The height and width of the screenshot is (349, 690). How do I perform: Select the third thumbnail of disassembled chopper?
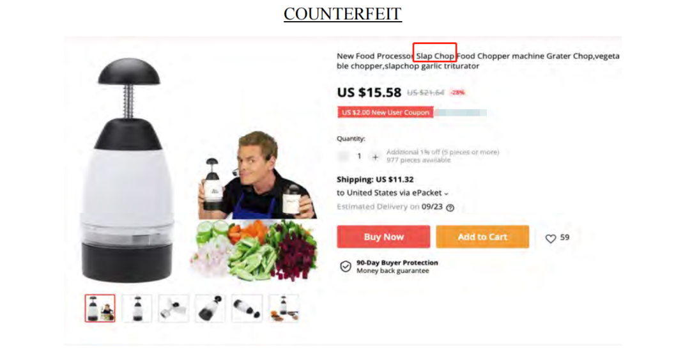tap(173, 308)
